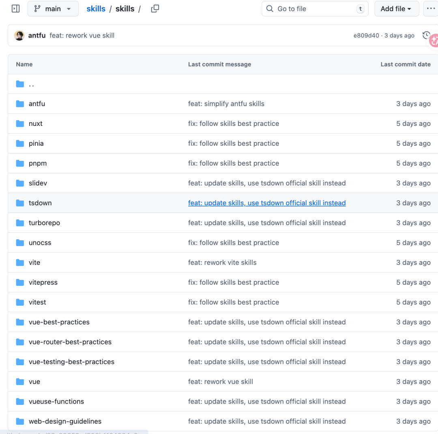Open antfu author profile link
438x434 pixels.
pos(37,35)
